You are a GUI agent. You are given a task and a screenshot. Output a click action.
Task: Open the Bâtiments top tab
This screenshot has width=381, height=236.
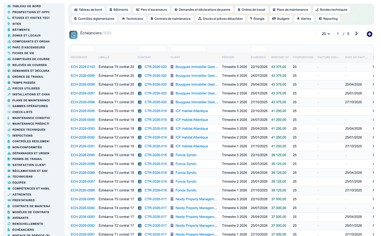point(119,10)
